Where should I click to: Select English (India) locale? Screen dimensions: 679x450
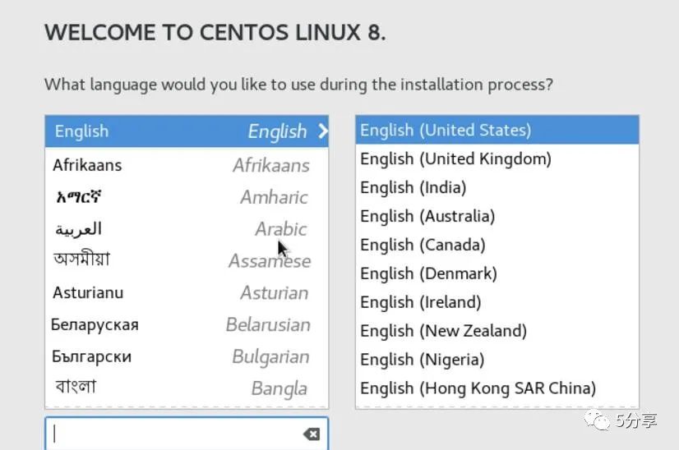click(497, 187)
